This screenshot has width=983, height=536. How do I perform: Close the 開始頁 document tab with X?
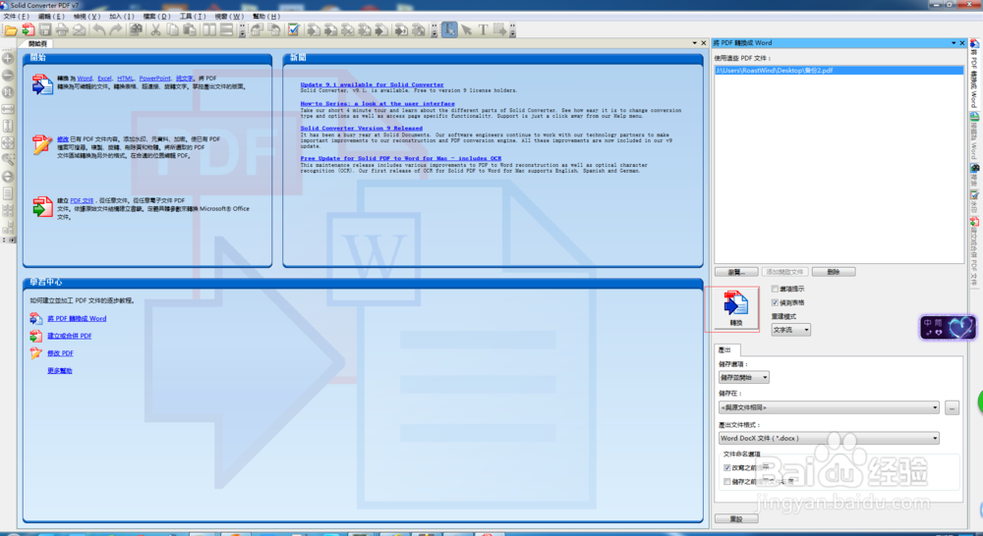pos(704,43)
